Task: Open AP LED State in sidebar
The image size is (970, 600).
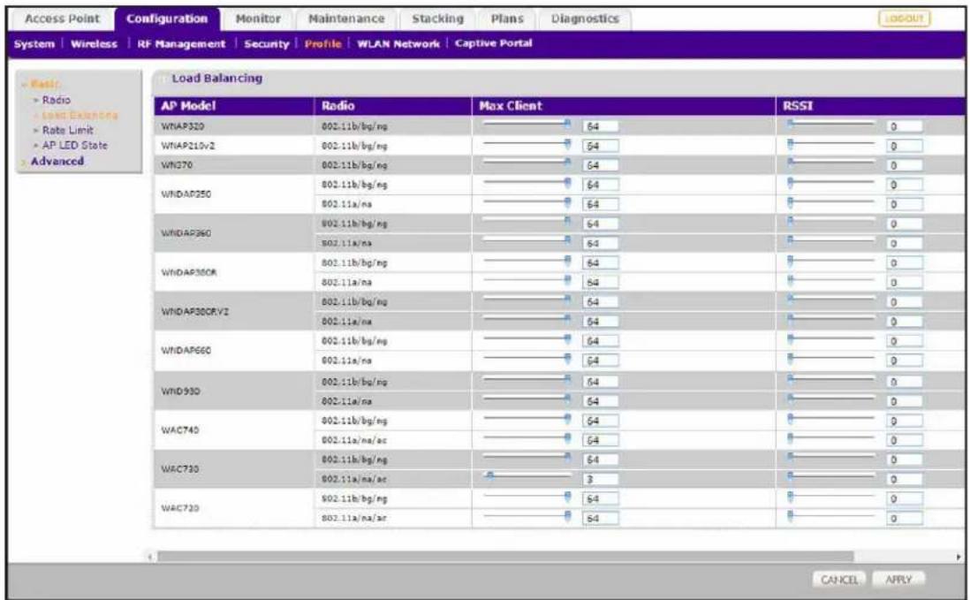Action: click(x=74, y=145)
